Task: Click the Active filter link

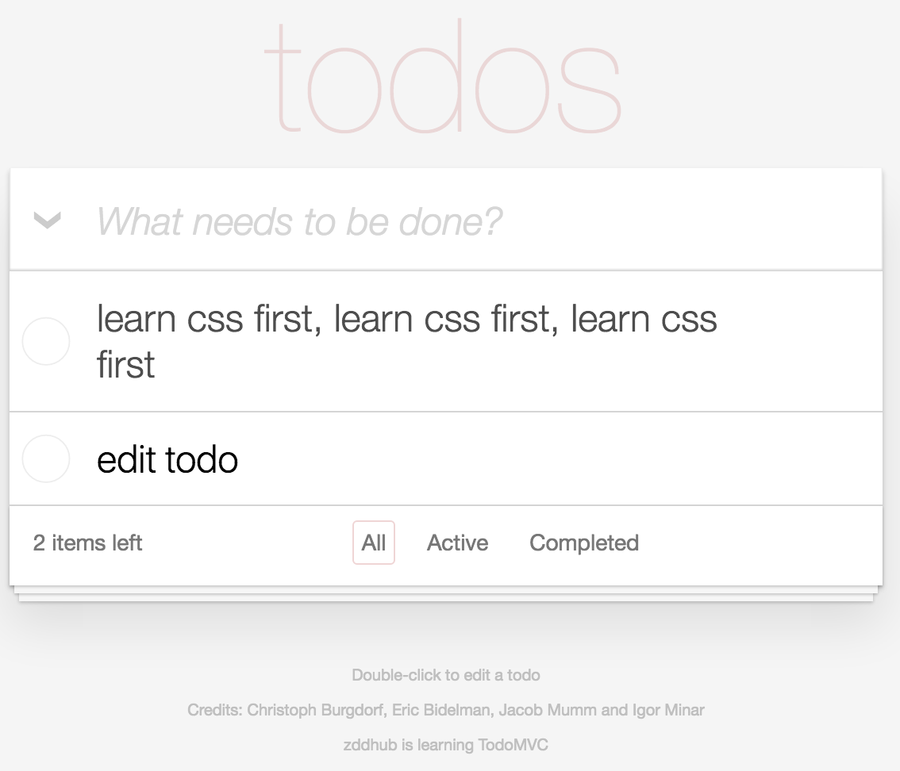Action: point(457,543)
